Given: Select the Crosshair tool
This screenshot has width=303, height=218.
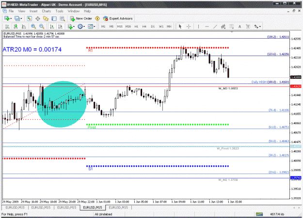Looking at the screenshot, I should [x=189, y=27].
